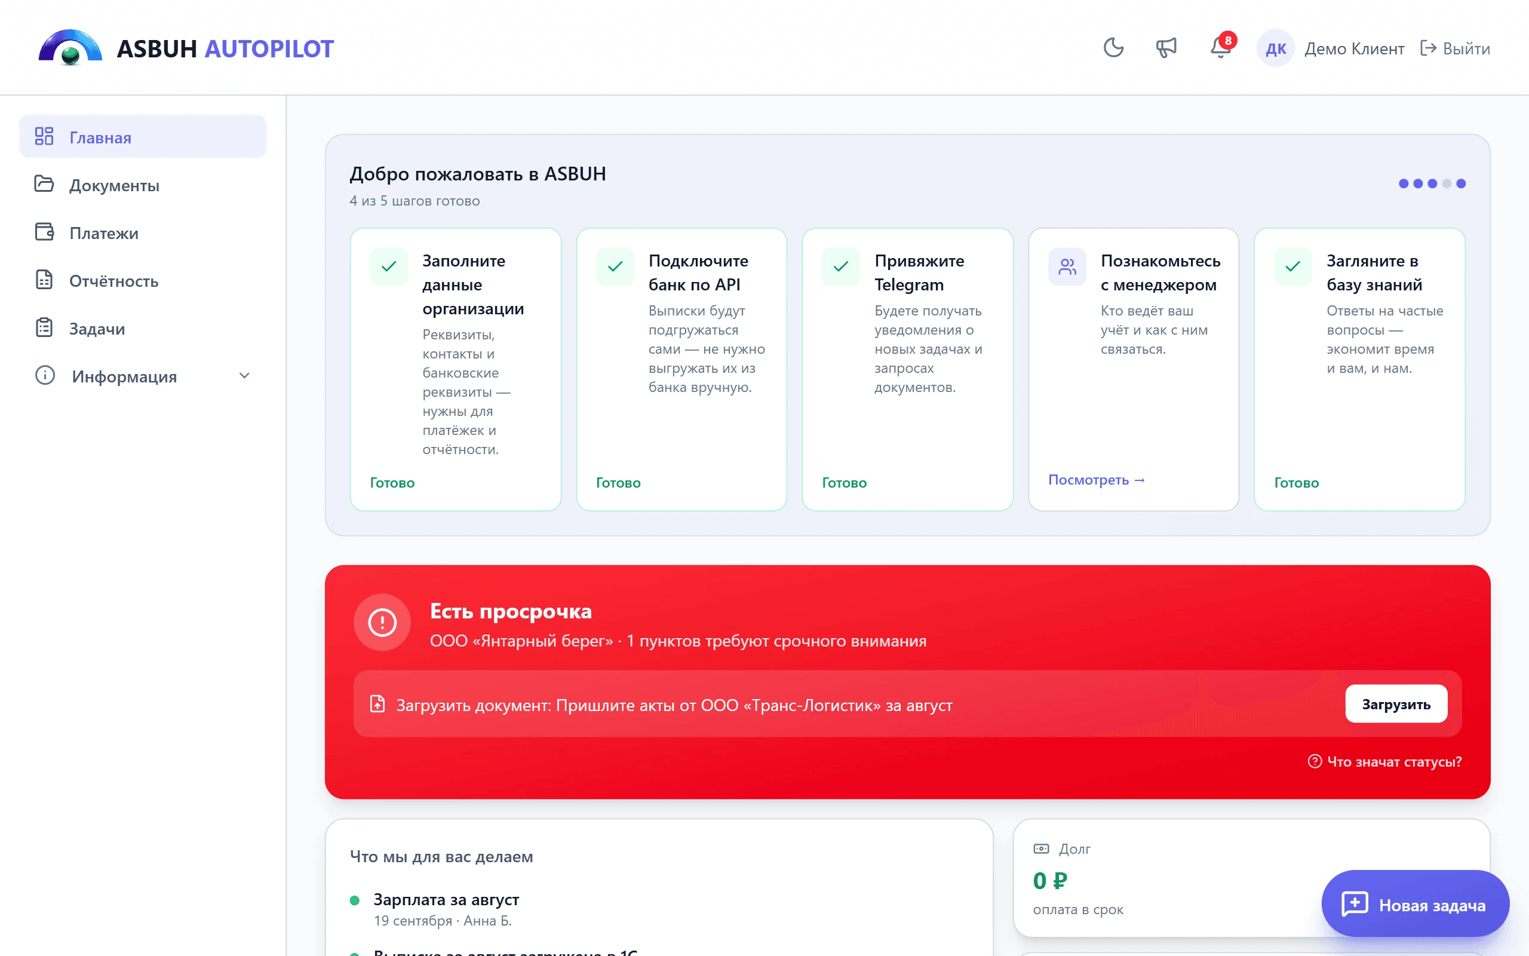Click the ASBUH Autopilot logo

186,48
